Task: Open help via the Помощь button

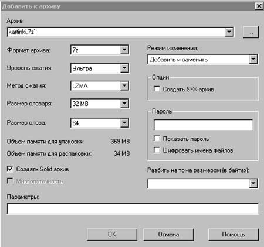Action: [x=233, y=234]
